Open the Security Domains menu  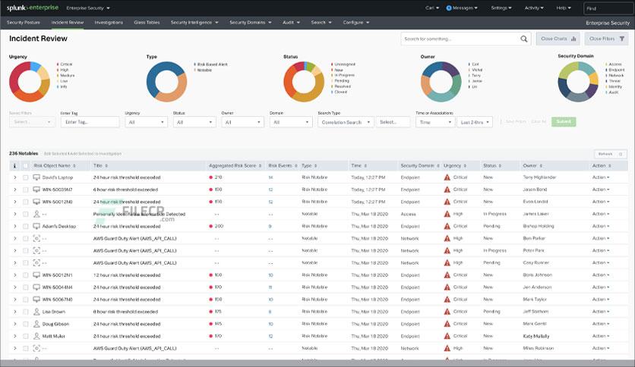click(x=250, y=23)
